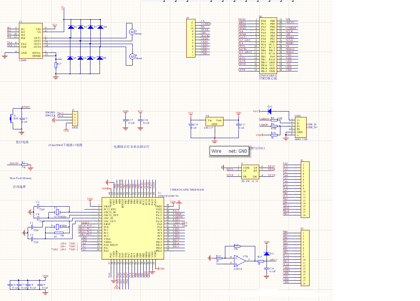This screenshot has width=420, height=301.
Task: Select diode D12 near USB connector
Action: 270,111
